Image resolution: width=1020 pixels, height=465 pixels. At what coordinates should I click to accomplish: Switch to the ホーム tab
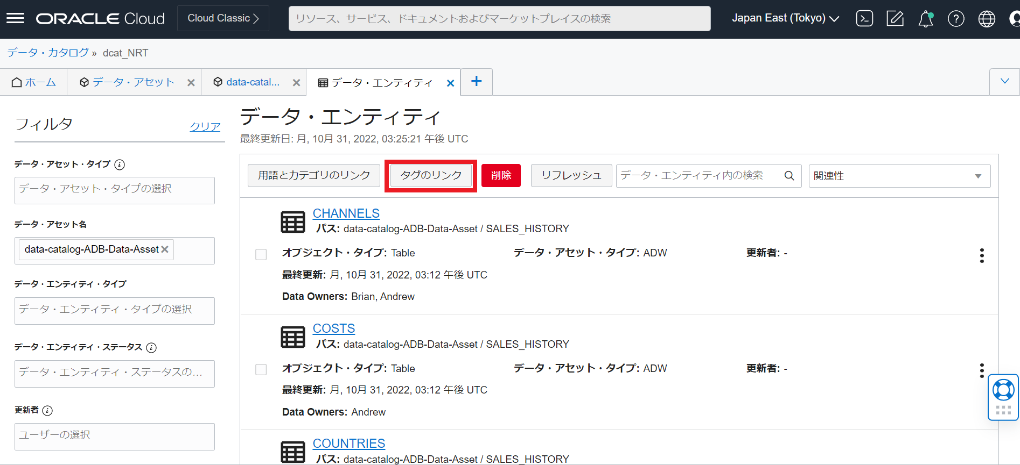click(x=34, y=82)
